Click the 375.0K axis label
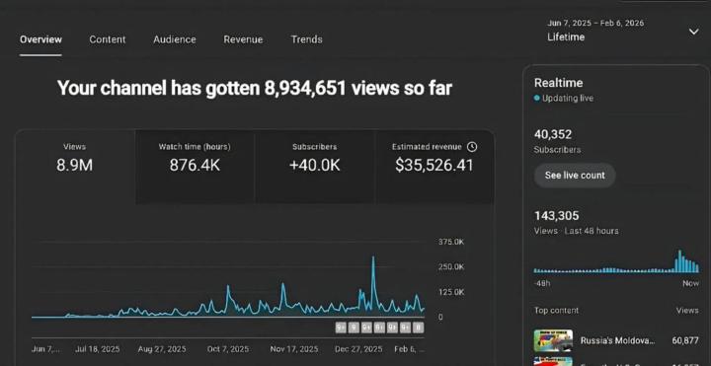 pos(450,243)
